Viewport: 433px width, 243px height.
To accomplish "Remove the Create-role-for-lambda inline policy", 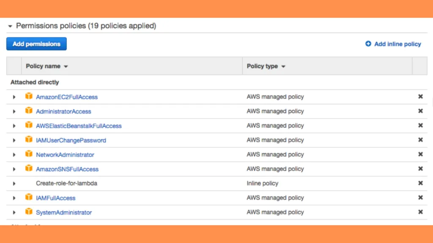I will coord(420,183).
